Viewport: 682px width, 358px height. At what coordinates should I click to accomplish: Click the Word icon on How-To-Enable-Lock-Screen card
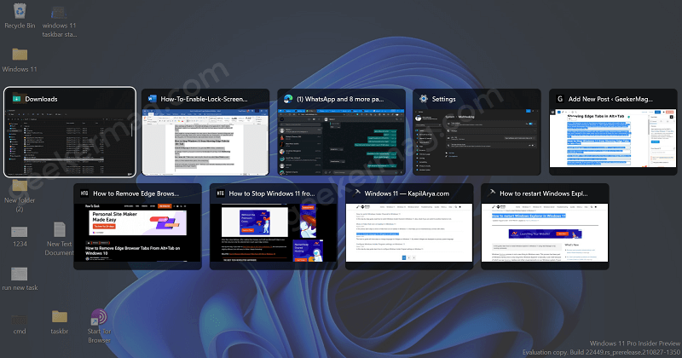[x=152, y=99]
